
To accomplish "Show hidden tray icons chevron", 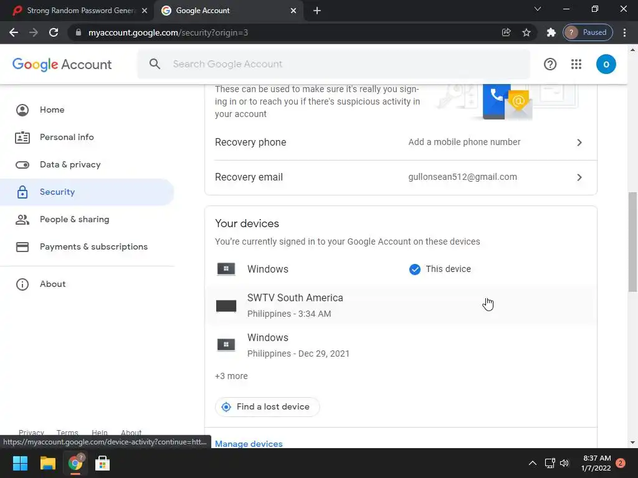I will pyautogui.click(x=532, y=463).
